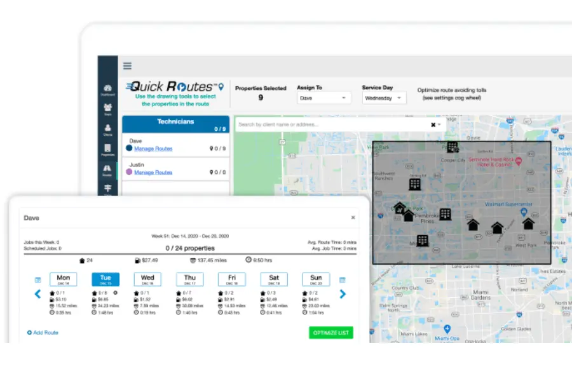Click the '0 / 24 properties' text
Image resolution: width=572 pixels, height=381 pixels.
(190, 248)
